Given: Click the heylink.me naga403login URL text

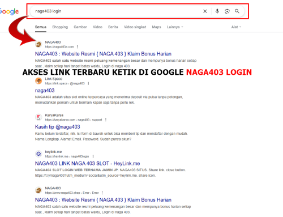Looking at the screenshot, I should click(67, 156).
